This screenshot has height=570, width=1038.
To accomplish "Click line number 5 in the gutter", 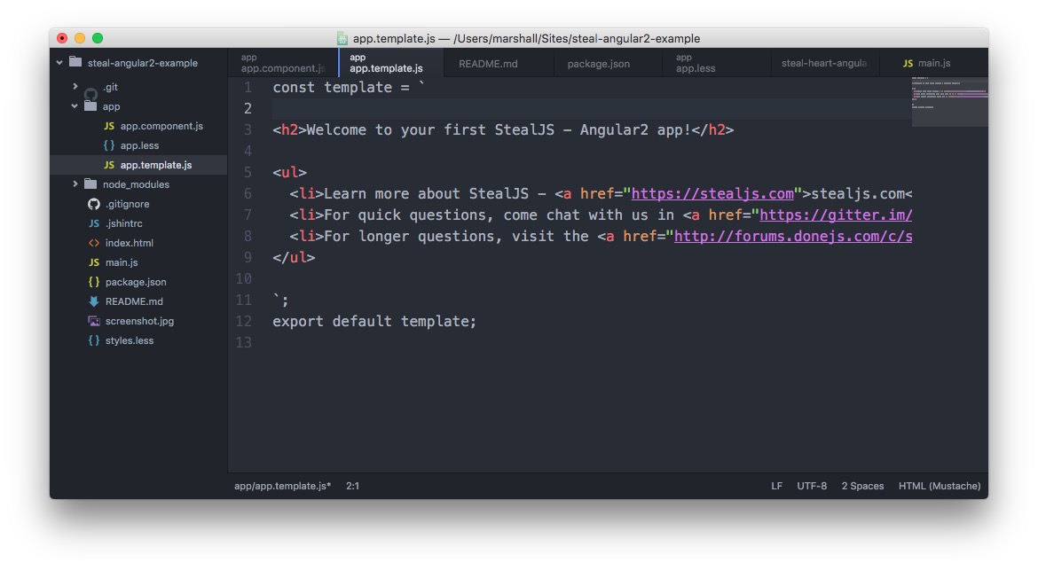I will 248,173.
